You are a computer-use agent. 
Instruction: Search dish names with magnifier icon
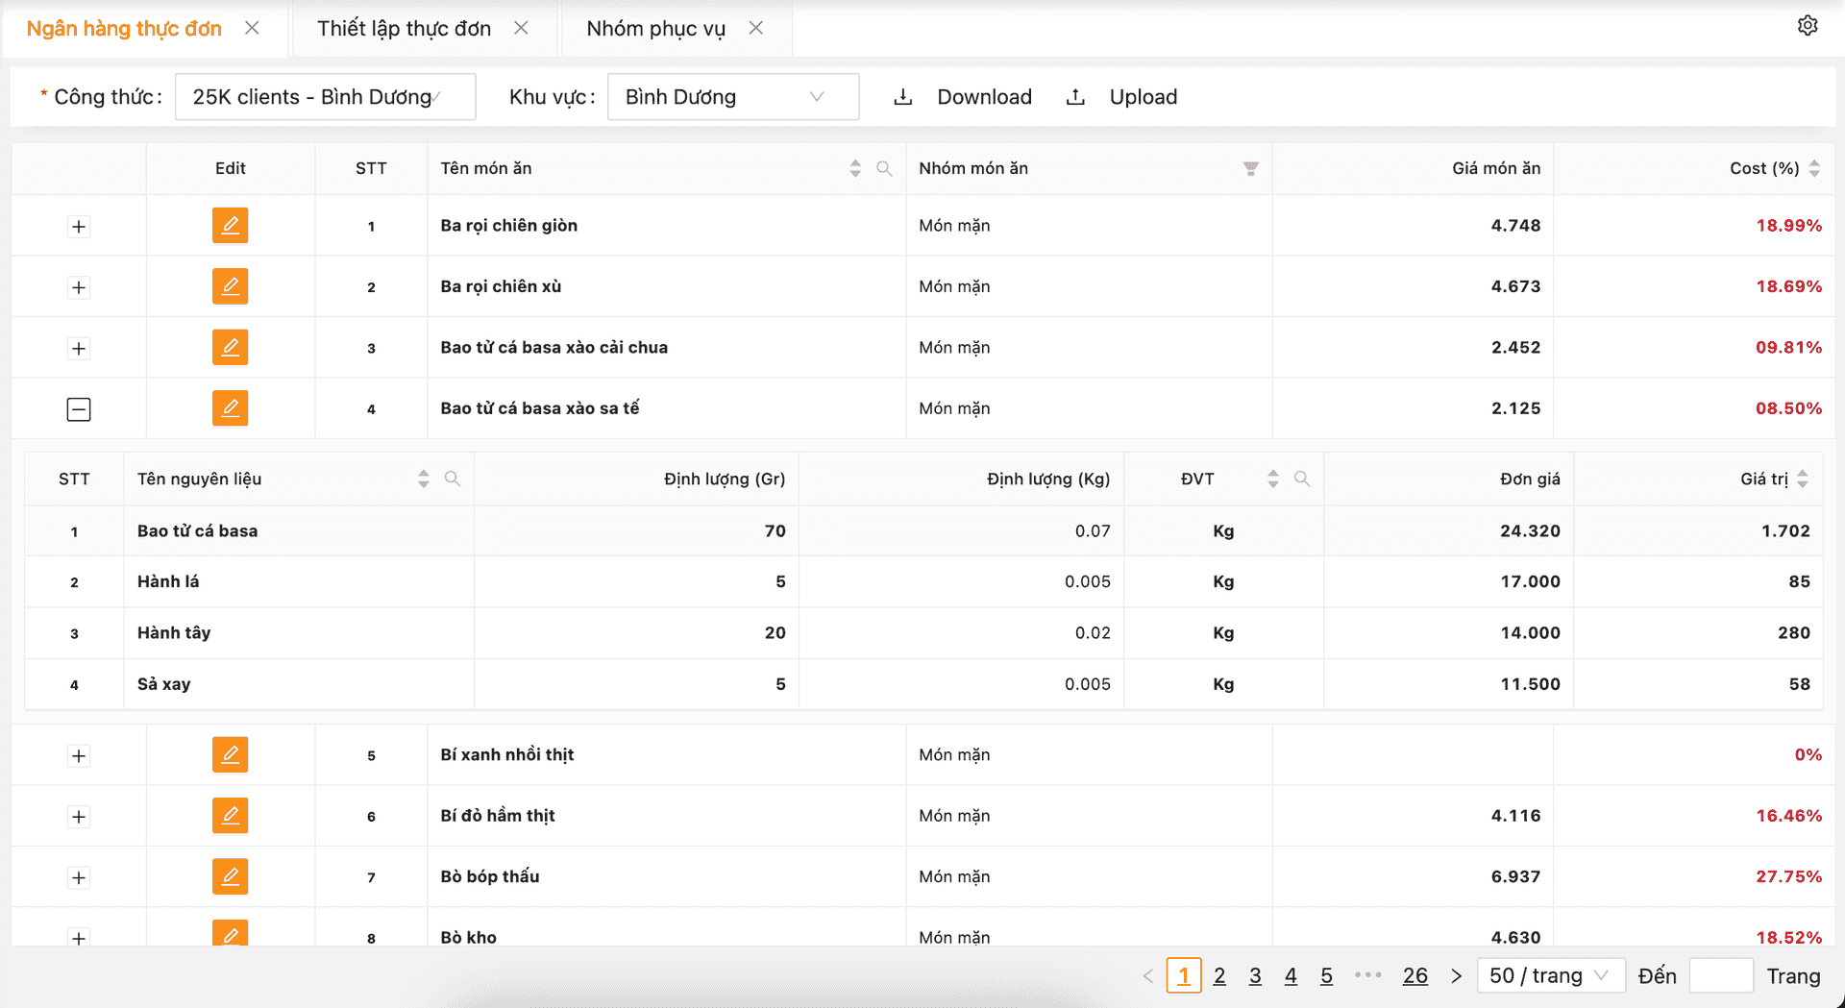pyautogui.click(x=884, y=169)
